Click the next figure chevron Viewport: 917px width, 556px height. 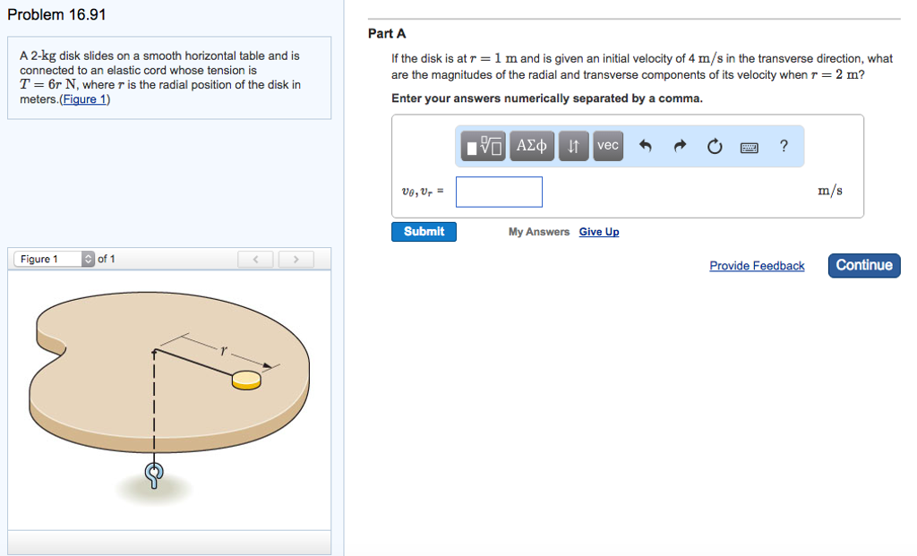[x=296, y=258]
